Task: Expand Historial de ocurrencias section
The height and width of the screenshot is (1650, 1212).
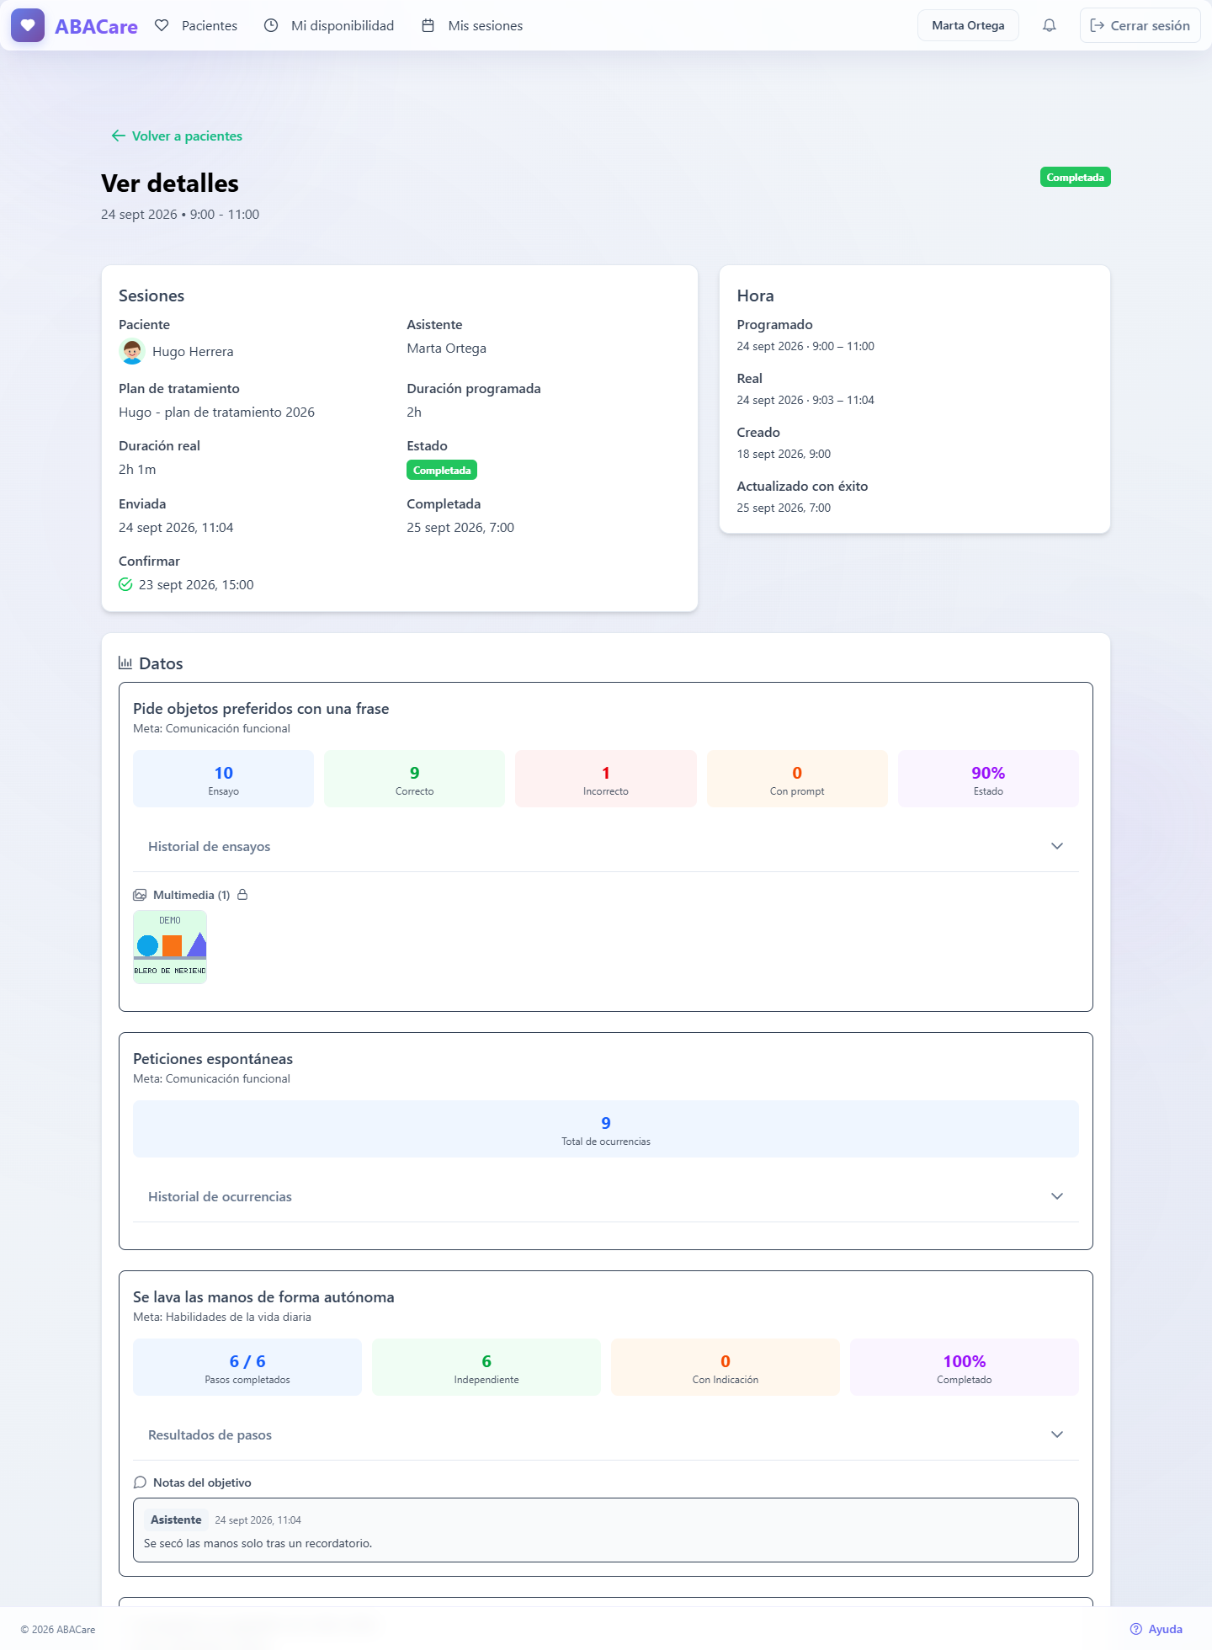Action: point(606,1196)
